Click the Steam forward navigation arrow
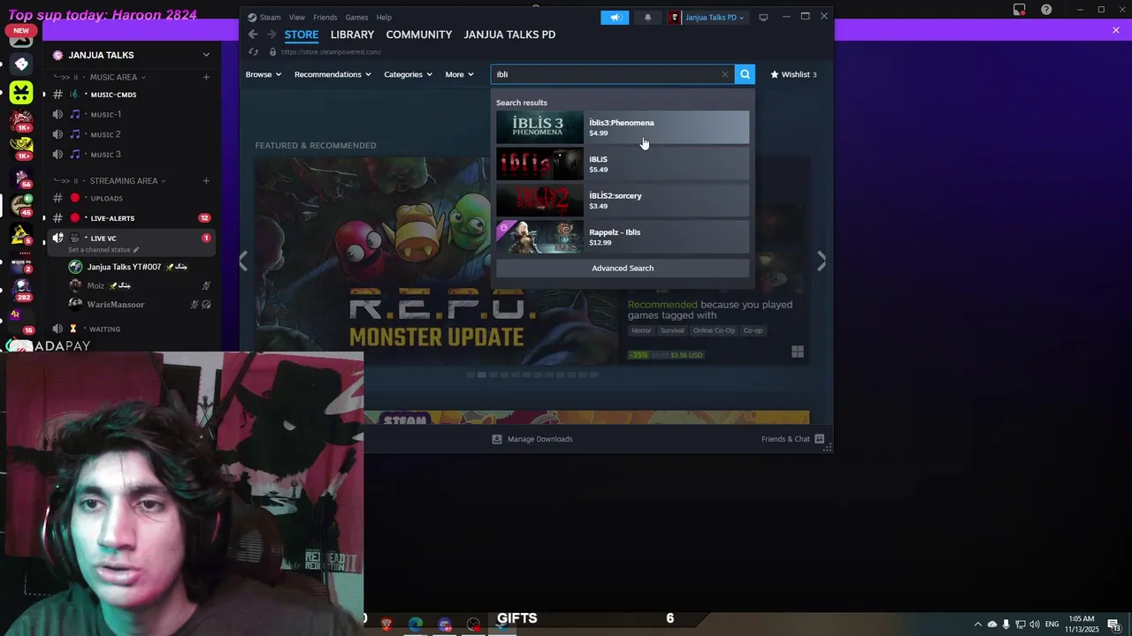The height and width of the screenshot is (636, 1132). tap(271, 34)
